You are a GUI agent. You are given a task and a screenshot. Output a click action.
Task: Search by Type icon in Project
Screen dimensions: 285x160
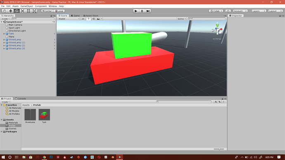(216, 102)
